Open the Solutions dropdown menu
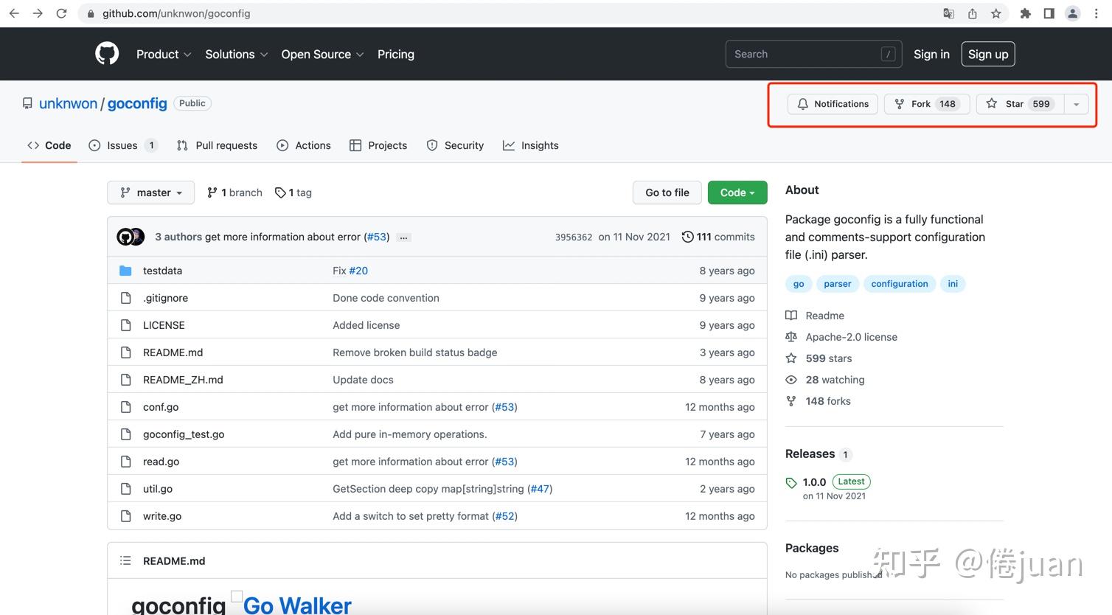1112x615 pixels. 236,54
